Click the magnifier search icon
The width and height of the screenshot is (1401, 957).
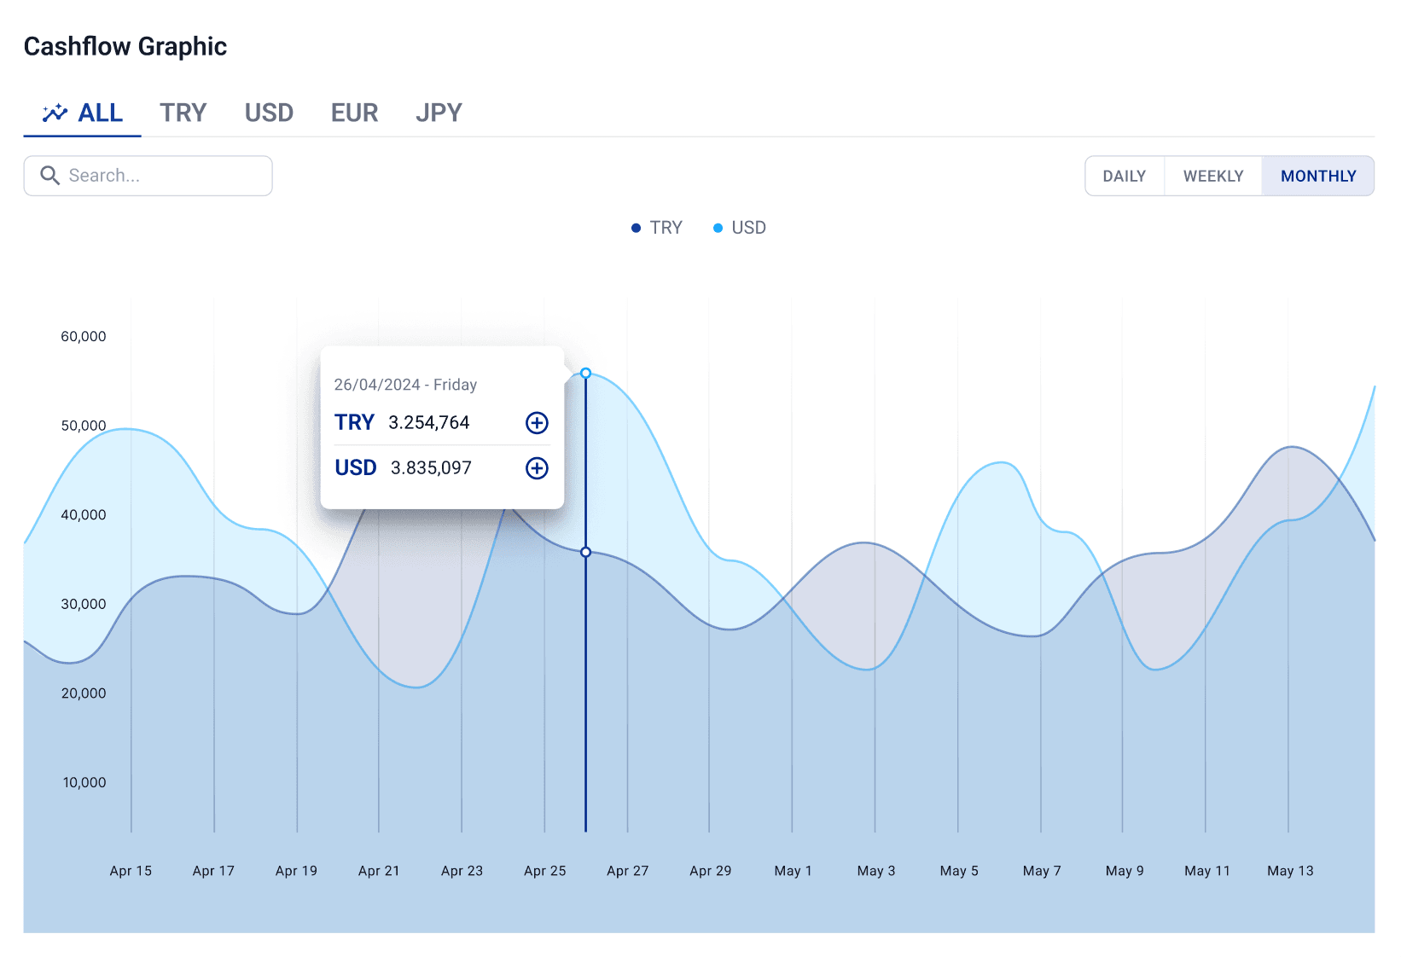[50, 176]
